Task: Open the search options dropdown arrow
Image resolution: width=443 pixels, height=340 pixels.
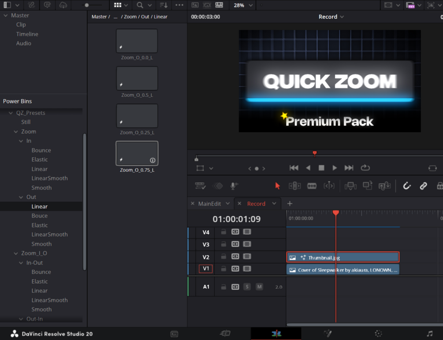Action: (x=150, y=5)
